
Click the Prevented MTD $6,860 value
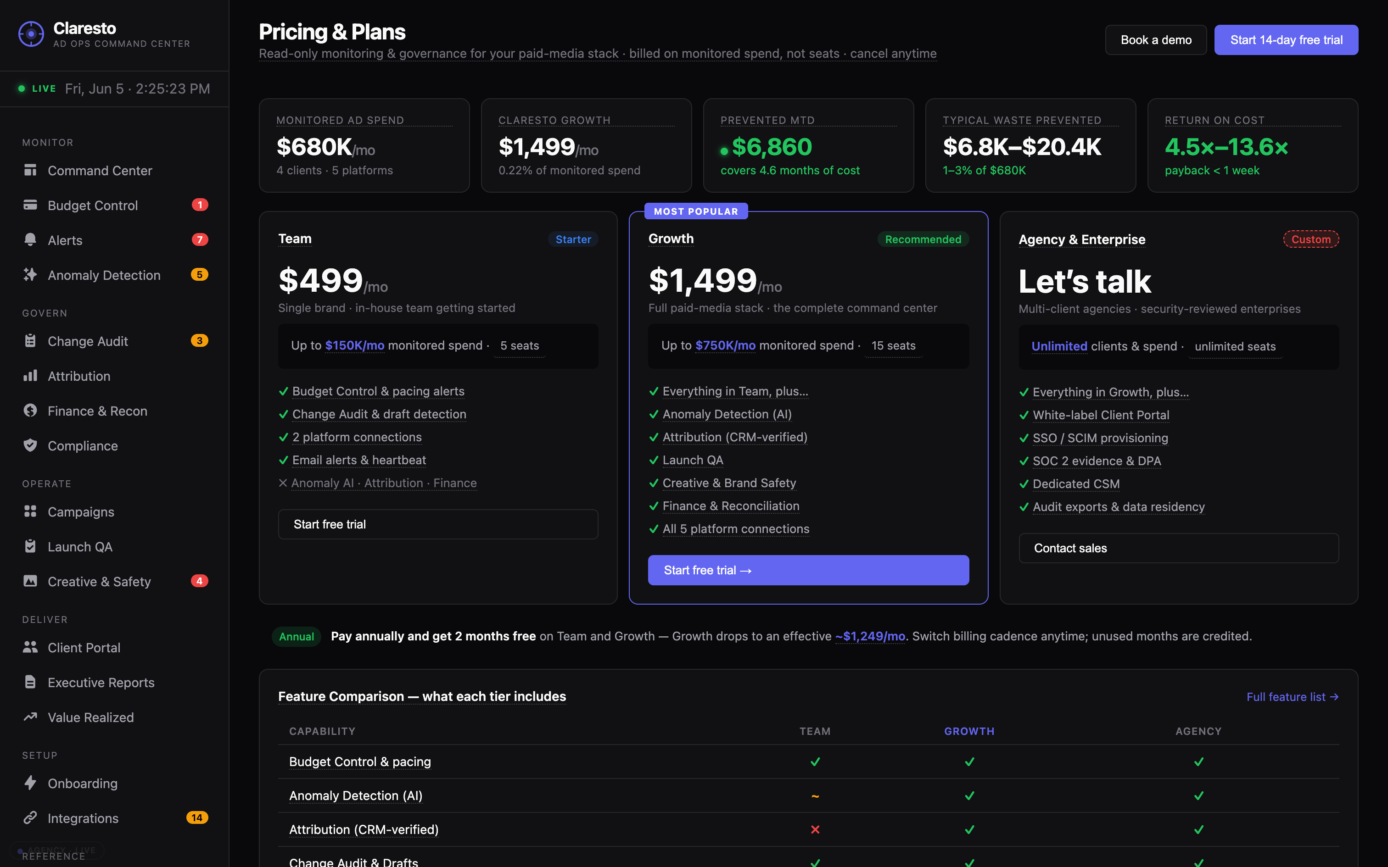coord(772,147)
